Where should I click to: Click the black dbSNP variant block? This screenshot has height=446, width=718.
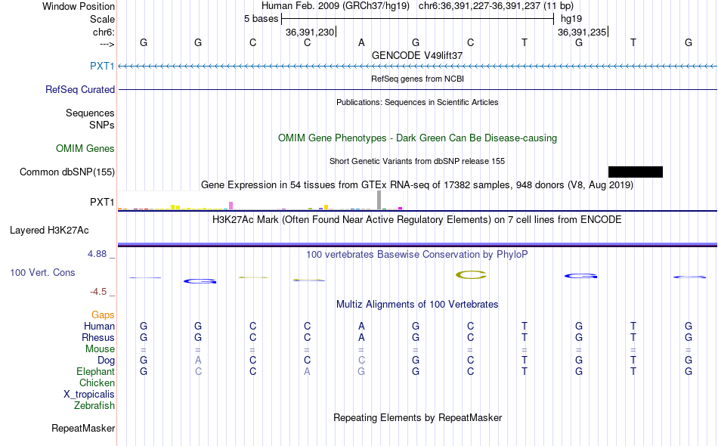point(635,172)
